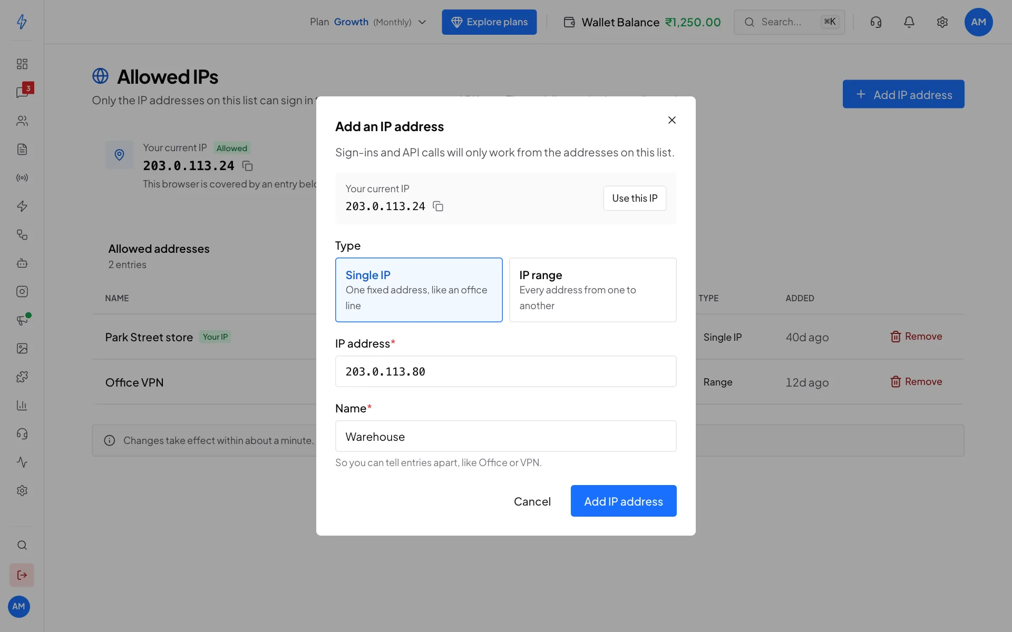
Task: Open the activity pulse icon in sidebar
Action: (x=22, y=462)
